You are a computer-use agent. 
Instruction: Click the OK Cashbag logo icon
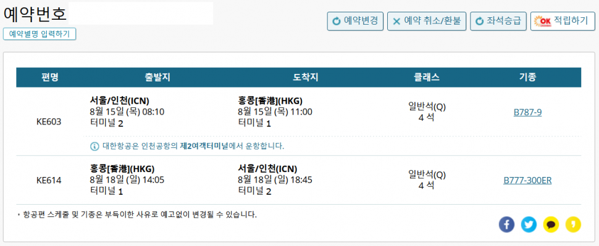[x=542, y=22]
